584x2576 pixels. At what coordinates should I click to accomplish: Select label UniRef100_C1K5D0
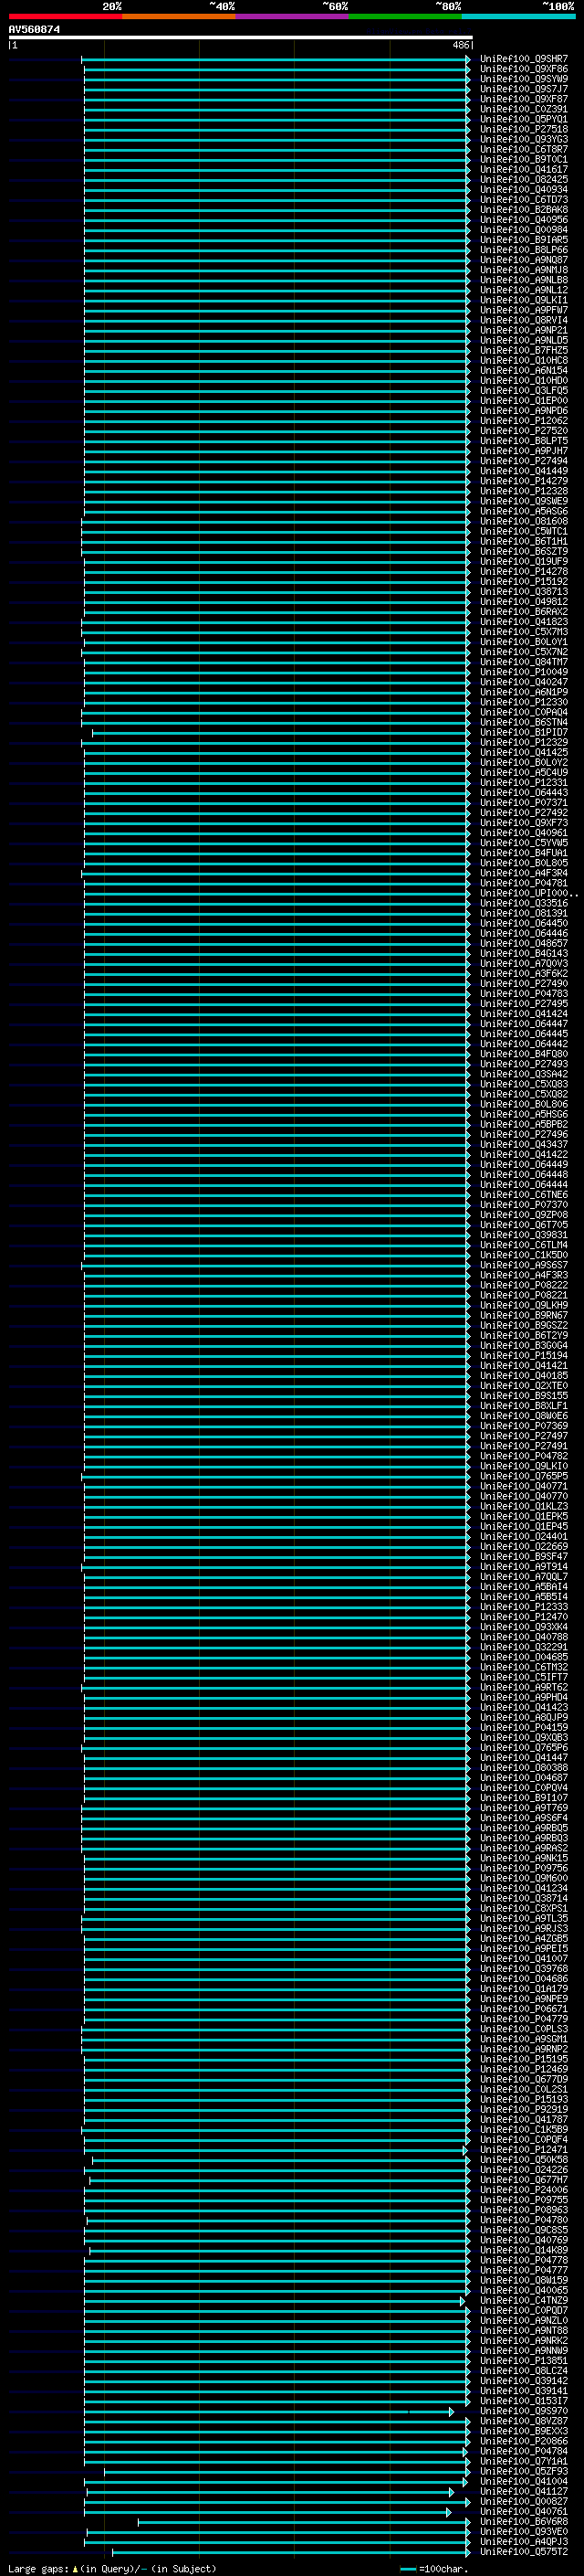click(x=524, y=1256)
